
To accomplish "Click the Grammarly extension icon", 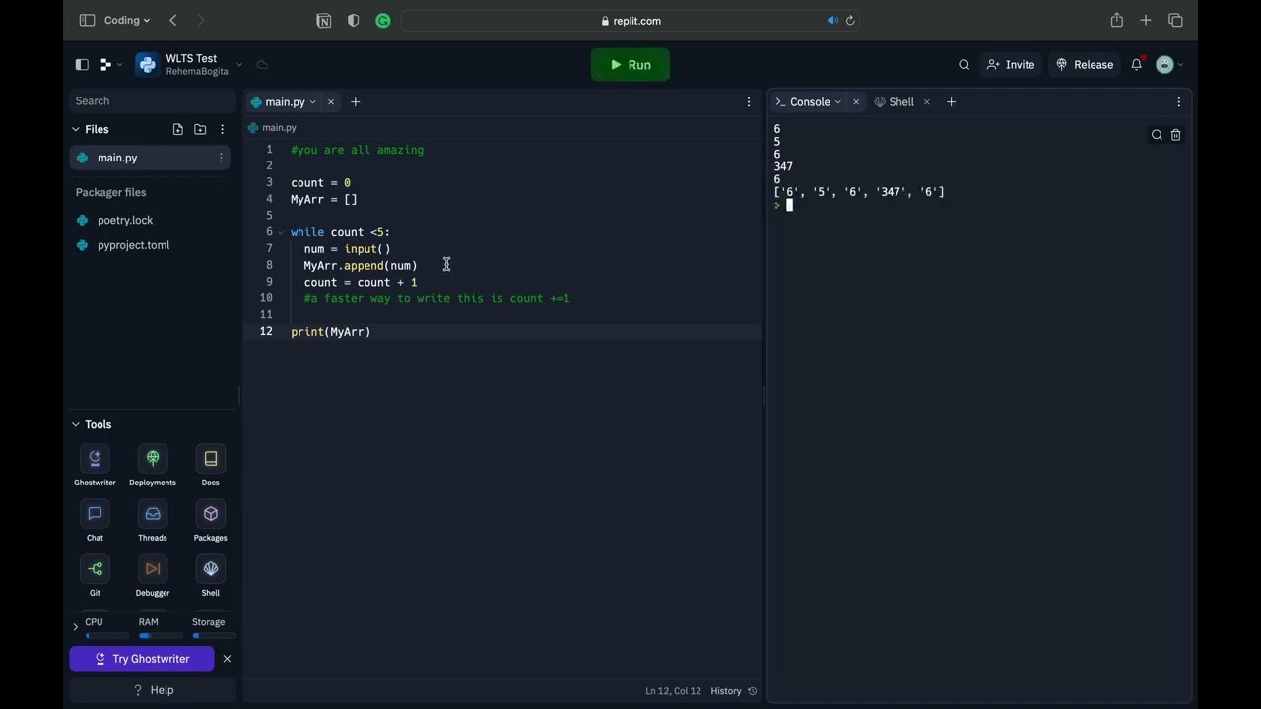I will (383, 21).
